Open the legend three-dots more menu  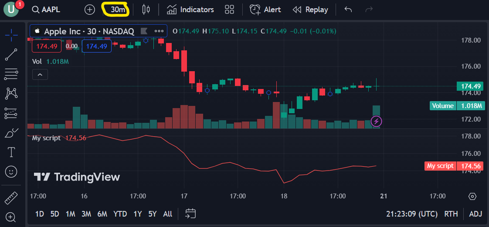pos(159,31)
